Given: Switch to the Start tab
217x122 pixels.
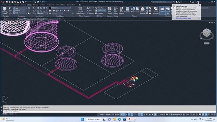Looking at the screenshot, I should click(x=5, y=19).
